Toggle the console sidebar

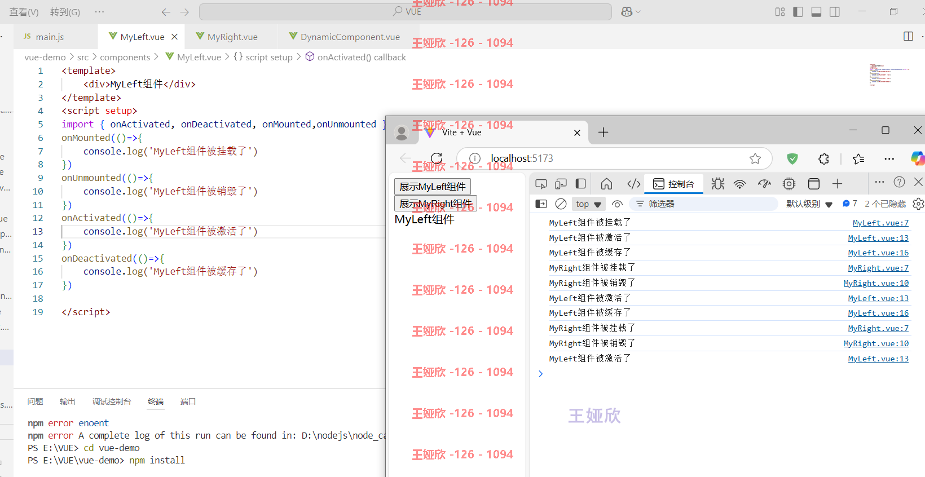tap(541, 204)
